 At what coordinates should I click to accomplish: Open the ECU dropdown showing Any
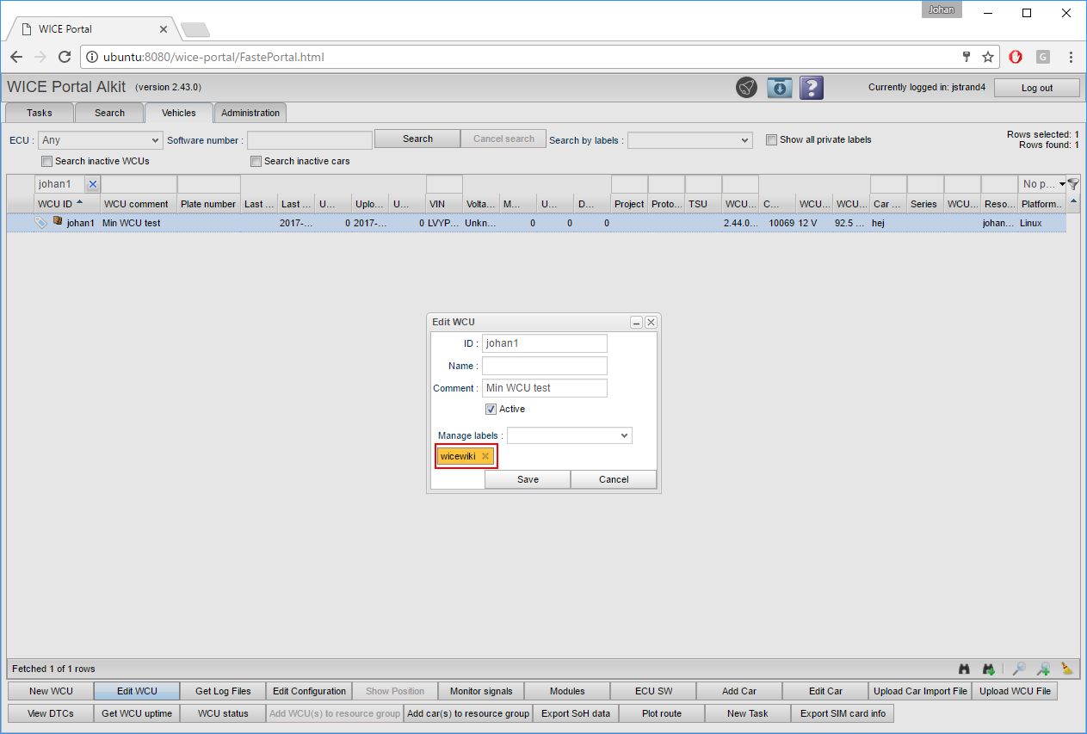tap(100, 140)
